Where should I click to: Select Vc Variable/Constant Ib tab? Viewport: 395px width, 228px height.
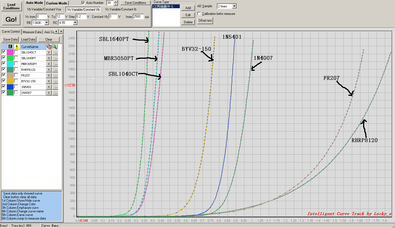click(x=121, y=10)
